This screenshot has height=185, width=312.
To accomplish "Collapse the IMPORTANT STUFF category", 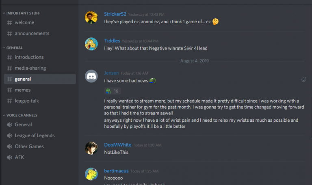I will [x=22, y=13].
